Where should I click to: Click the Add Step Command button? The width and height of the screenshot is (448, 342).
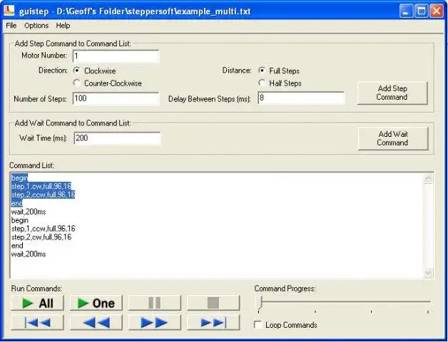pos(392,93)
